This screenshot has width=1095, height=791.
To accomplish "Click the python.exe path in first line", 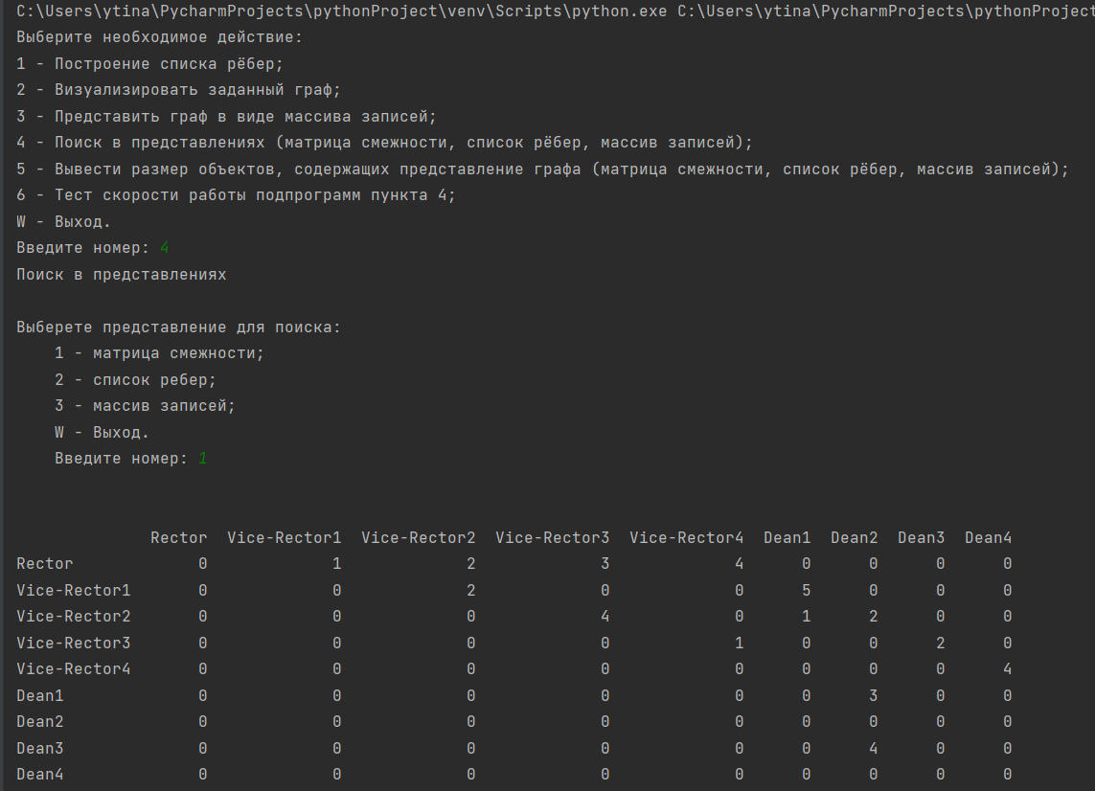I will click(341, 11).
